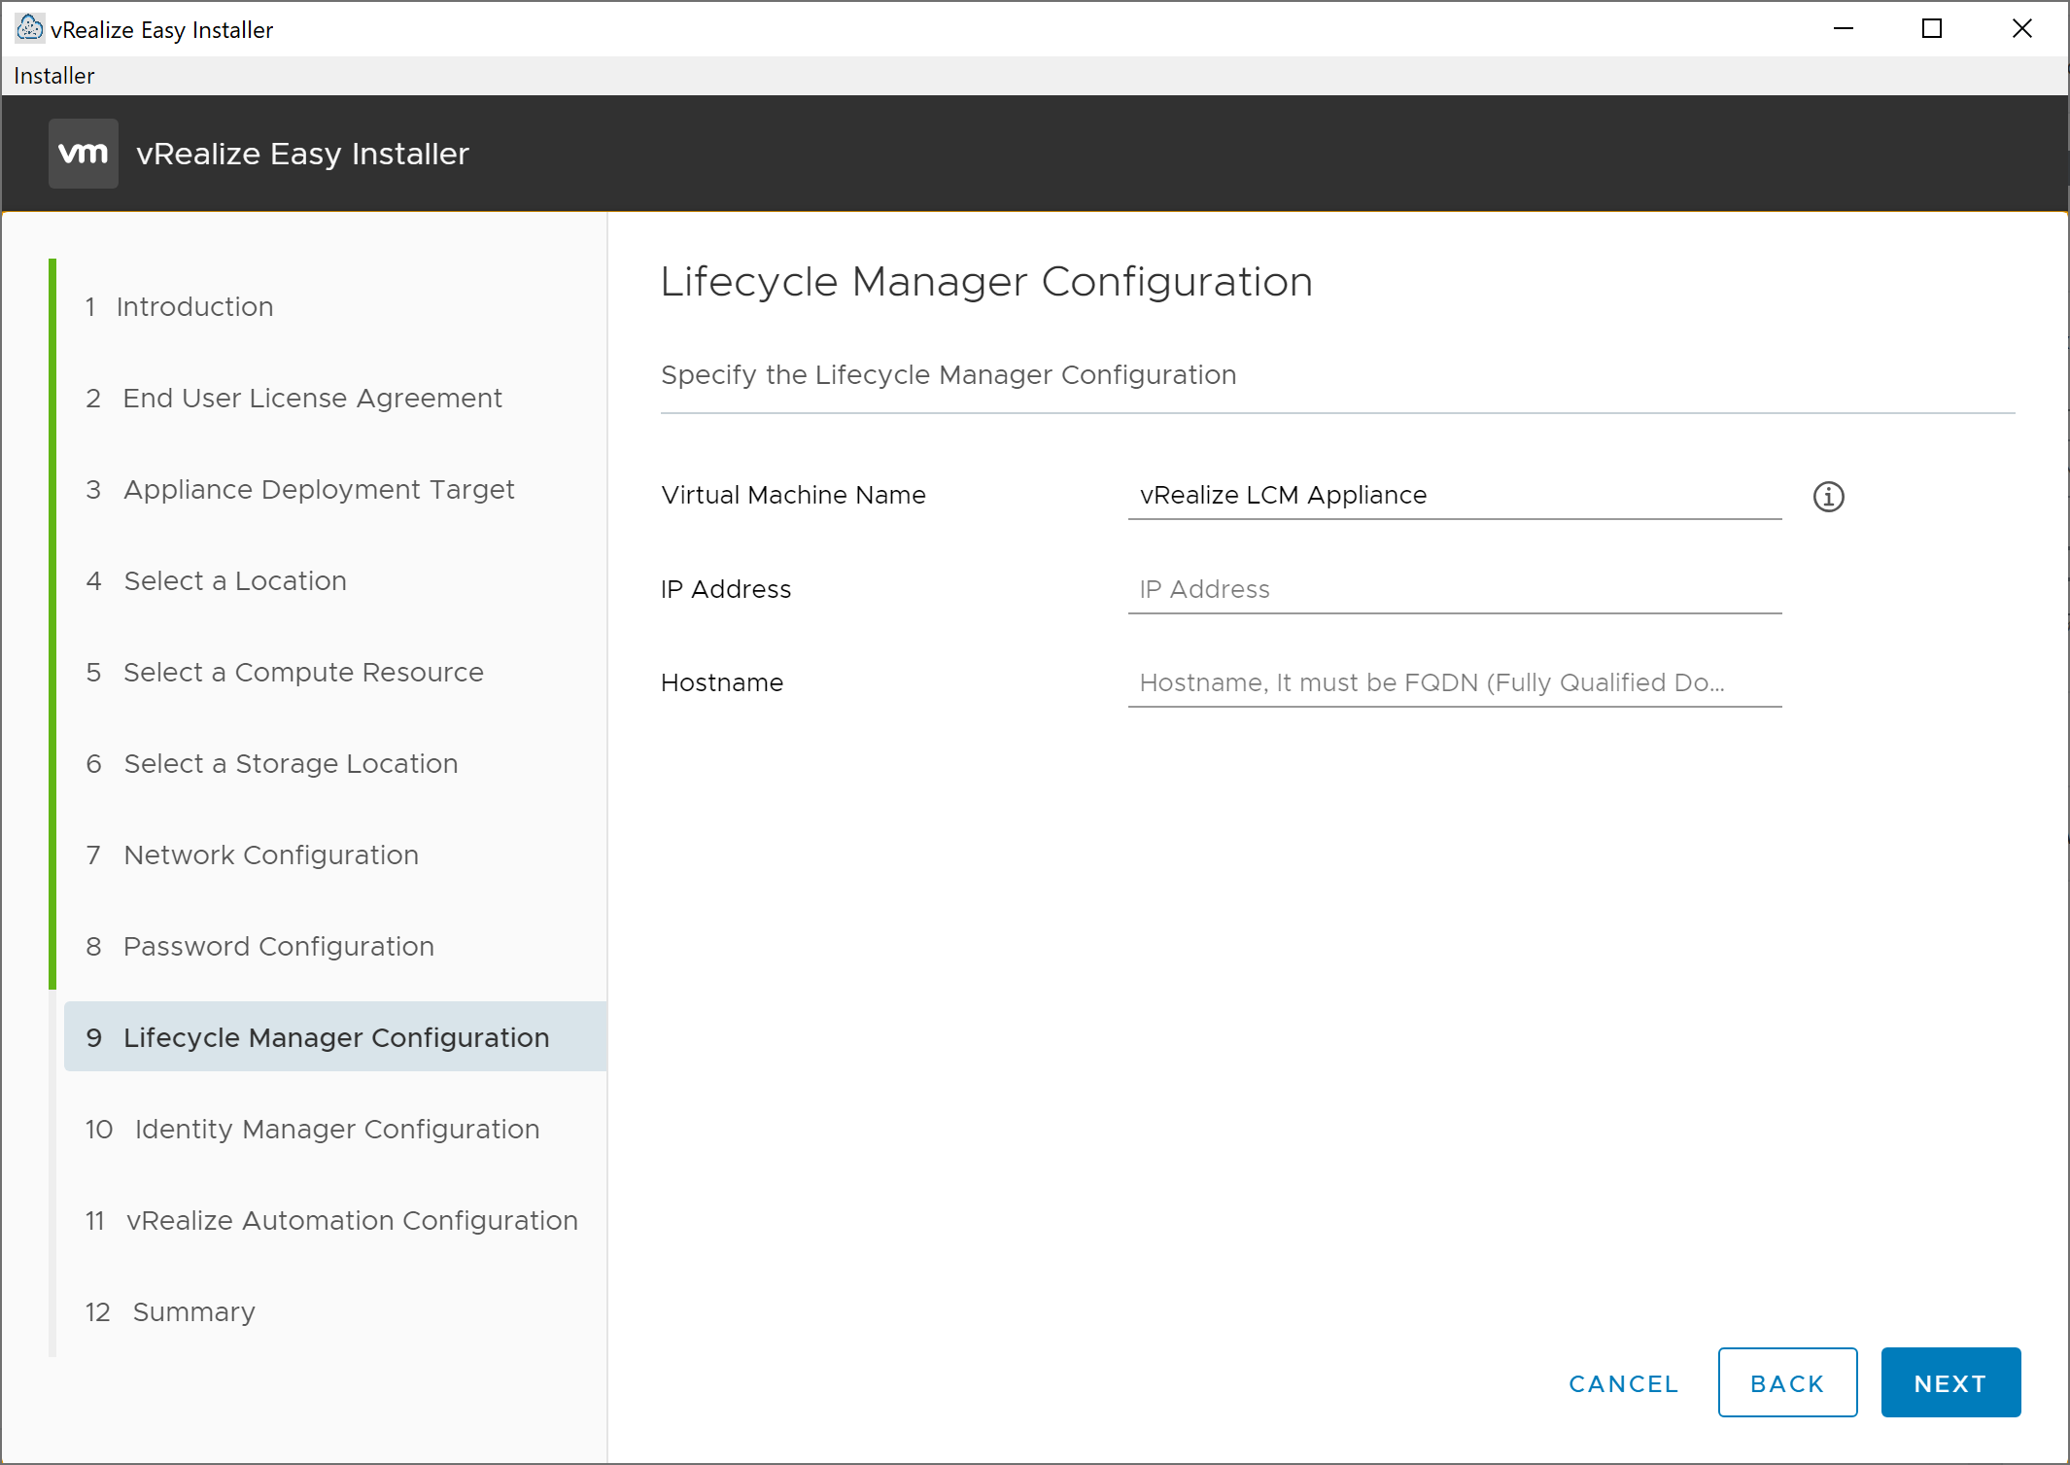Click the app icon in title bar

click(x=29, y=28)
